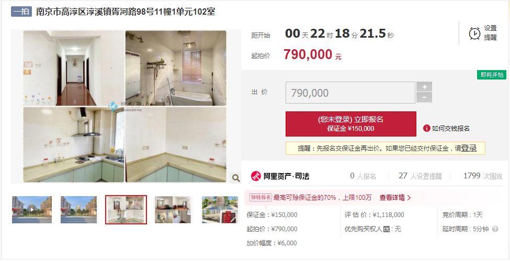Click the red 立即报名 registration button
510x261 pixels.
tap(350, 123)
